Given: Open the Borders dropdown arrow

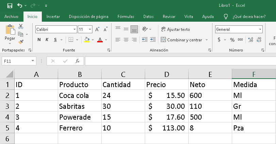Looking at the screenshot, I should click(x=77, y=40).
